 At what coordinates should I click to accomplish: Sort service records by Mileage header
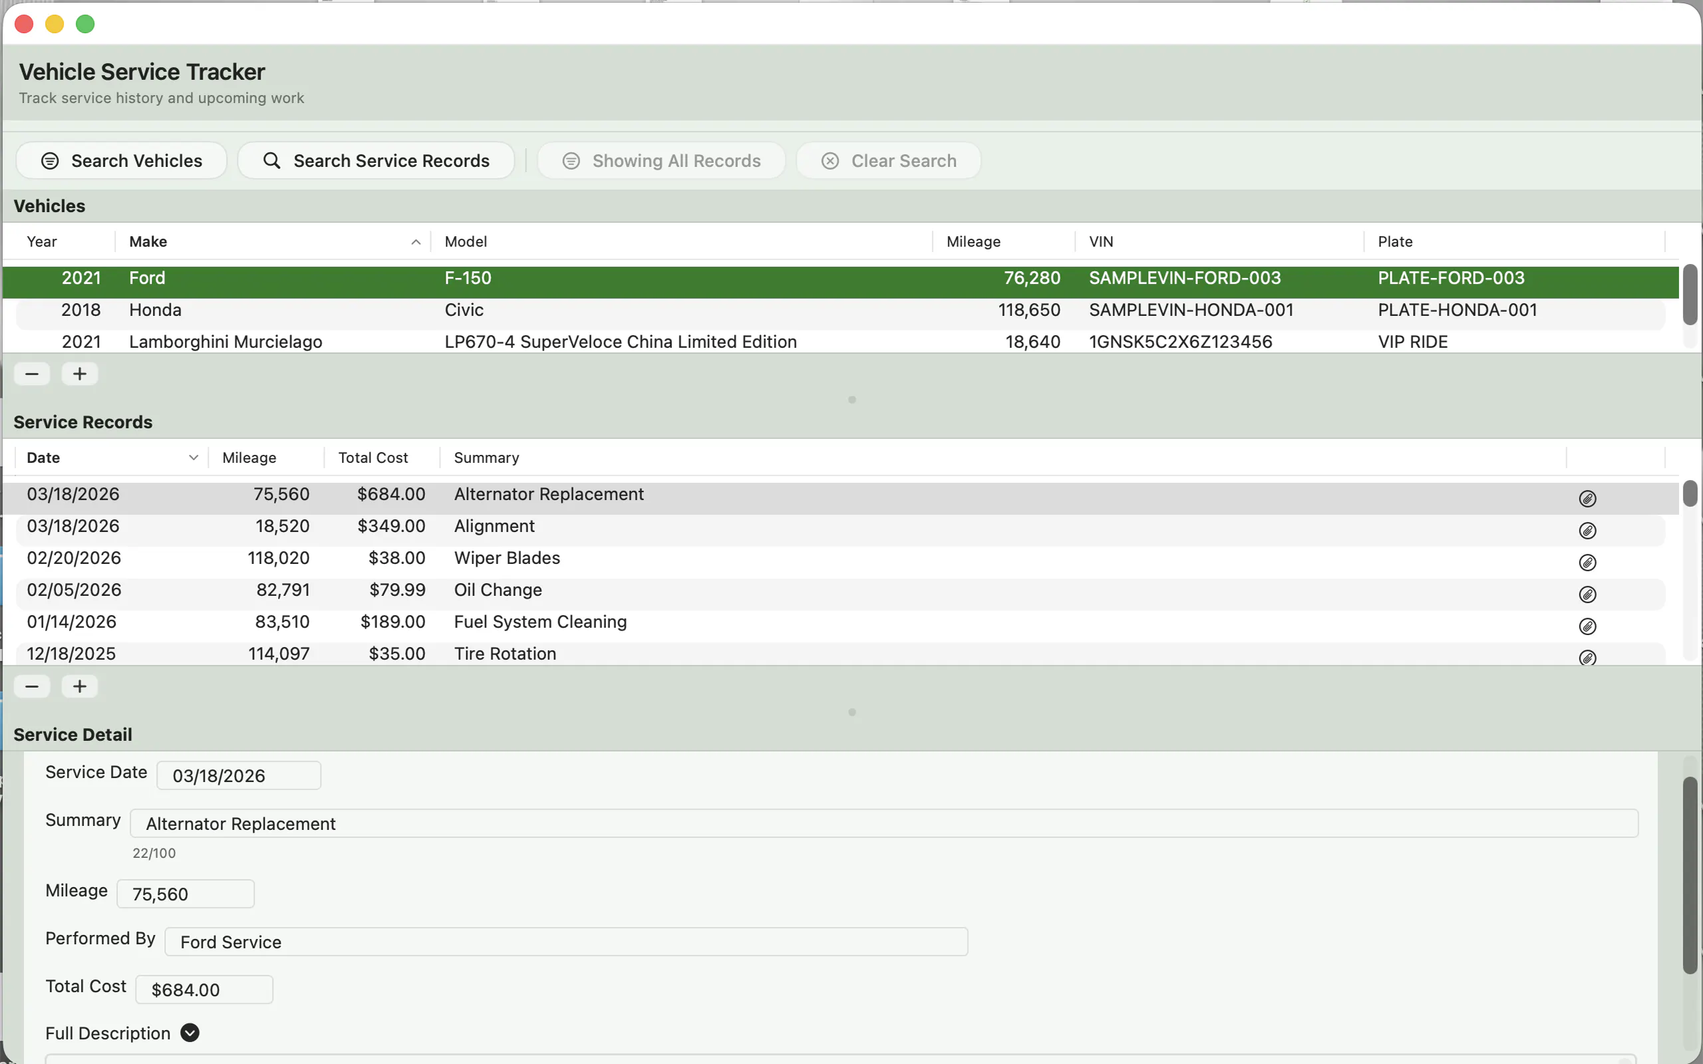(x=266, y=458)
